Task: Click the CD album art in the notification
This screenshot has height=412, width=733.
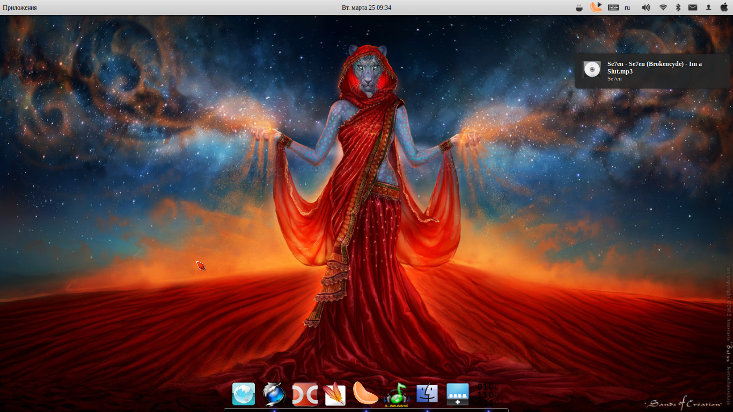Action: 592,69
